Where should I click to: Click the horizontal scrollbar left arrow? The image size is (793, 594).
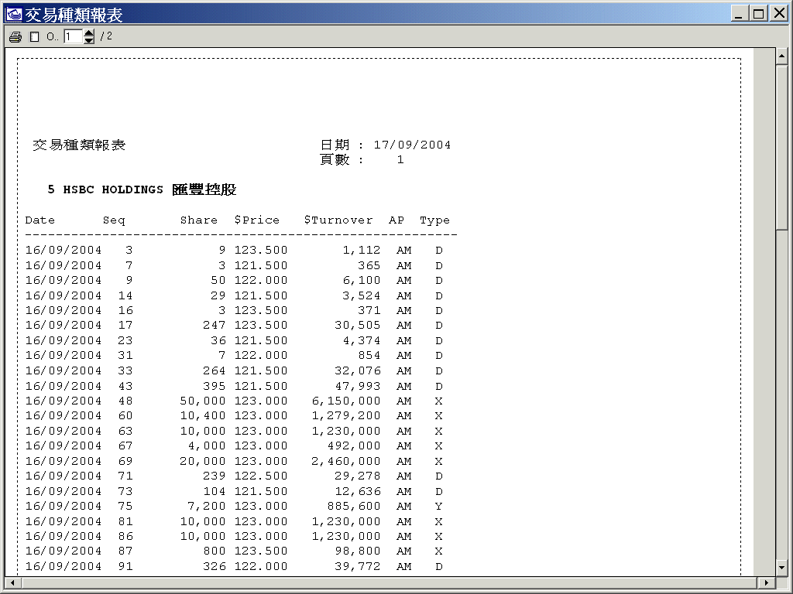(12, 582)
